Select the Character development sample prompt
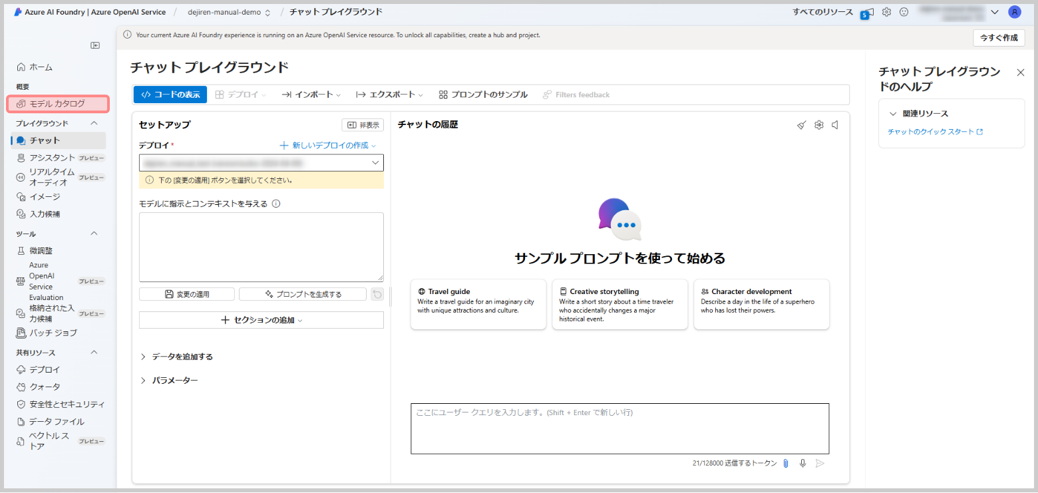This screenshot has width=1038, height=493. [762, 304]
